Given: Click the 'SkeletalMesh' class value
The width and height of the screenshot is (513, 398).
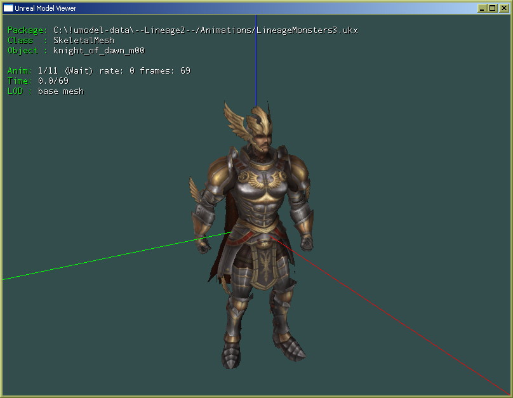Looking at the screenshot, I should [84, 40].
